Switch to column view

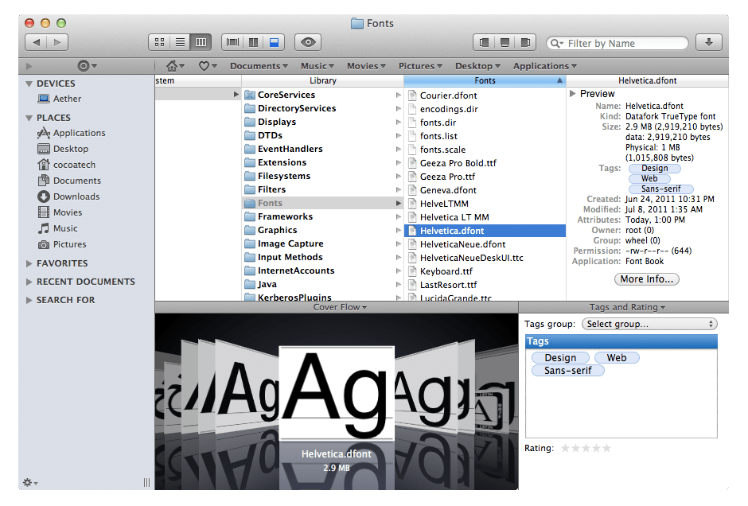pos(201,42)
